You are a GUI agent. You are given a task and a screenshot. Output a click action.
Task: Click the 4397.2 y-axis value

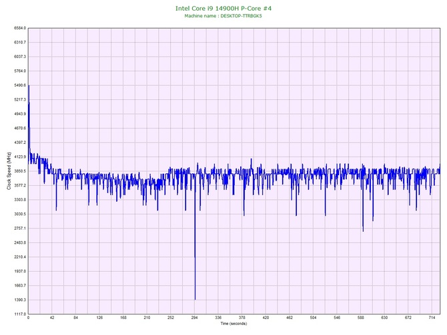point(20,143)
